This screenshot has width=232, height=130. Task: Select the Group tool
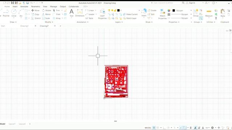196,13
